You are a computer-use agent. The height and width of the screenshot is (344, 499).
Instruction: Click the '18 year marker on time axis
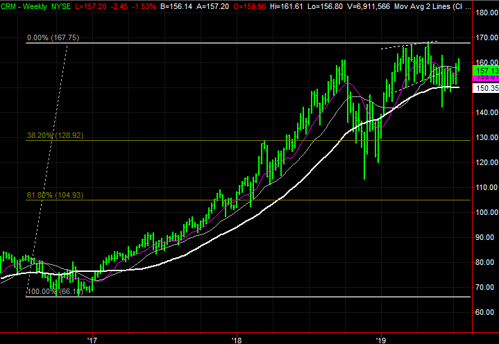(237, 341)
